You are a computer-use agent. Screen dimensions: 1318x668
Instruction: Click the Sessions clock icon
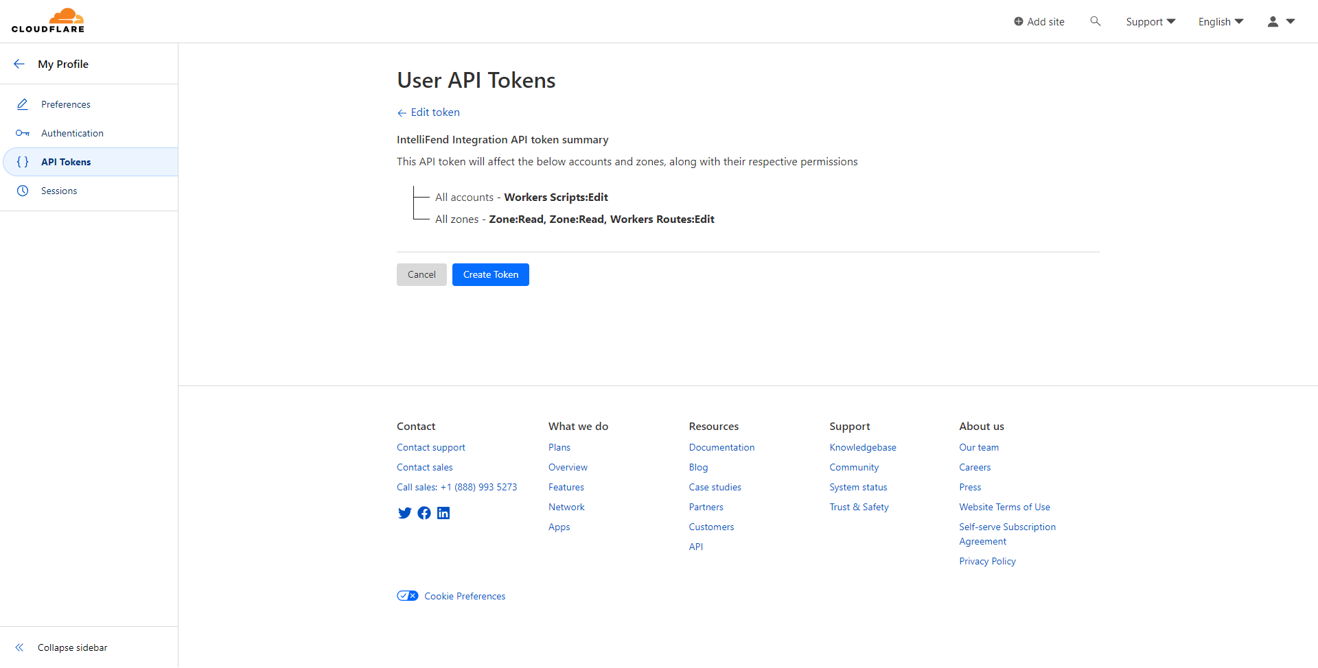pos(23,191)
